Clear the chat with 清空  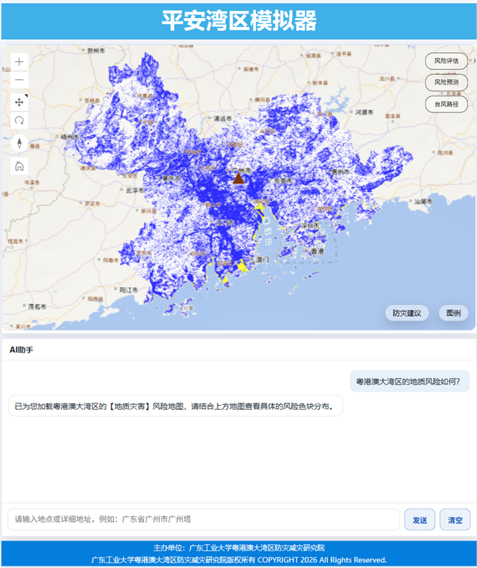[x=455, y=520]
